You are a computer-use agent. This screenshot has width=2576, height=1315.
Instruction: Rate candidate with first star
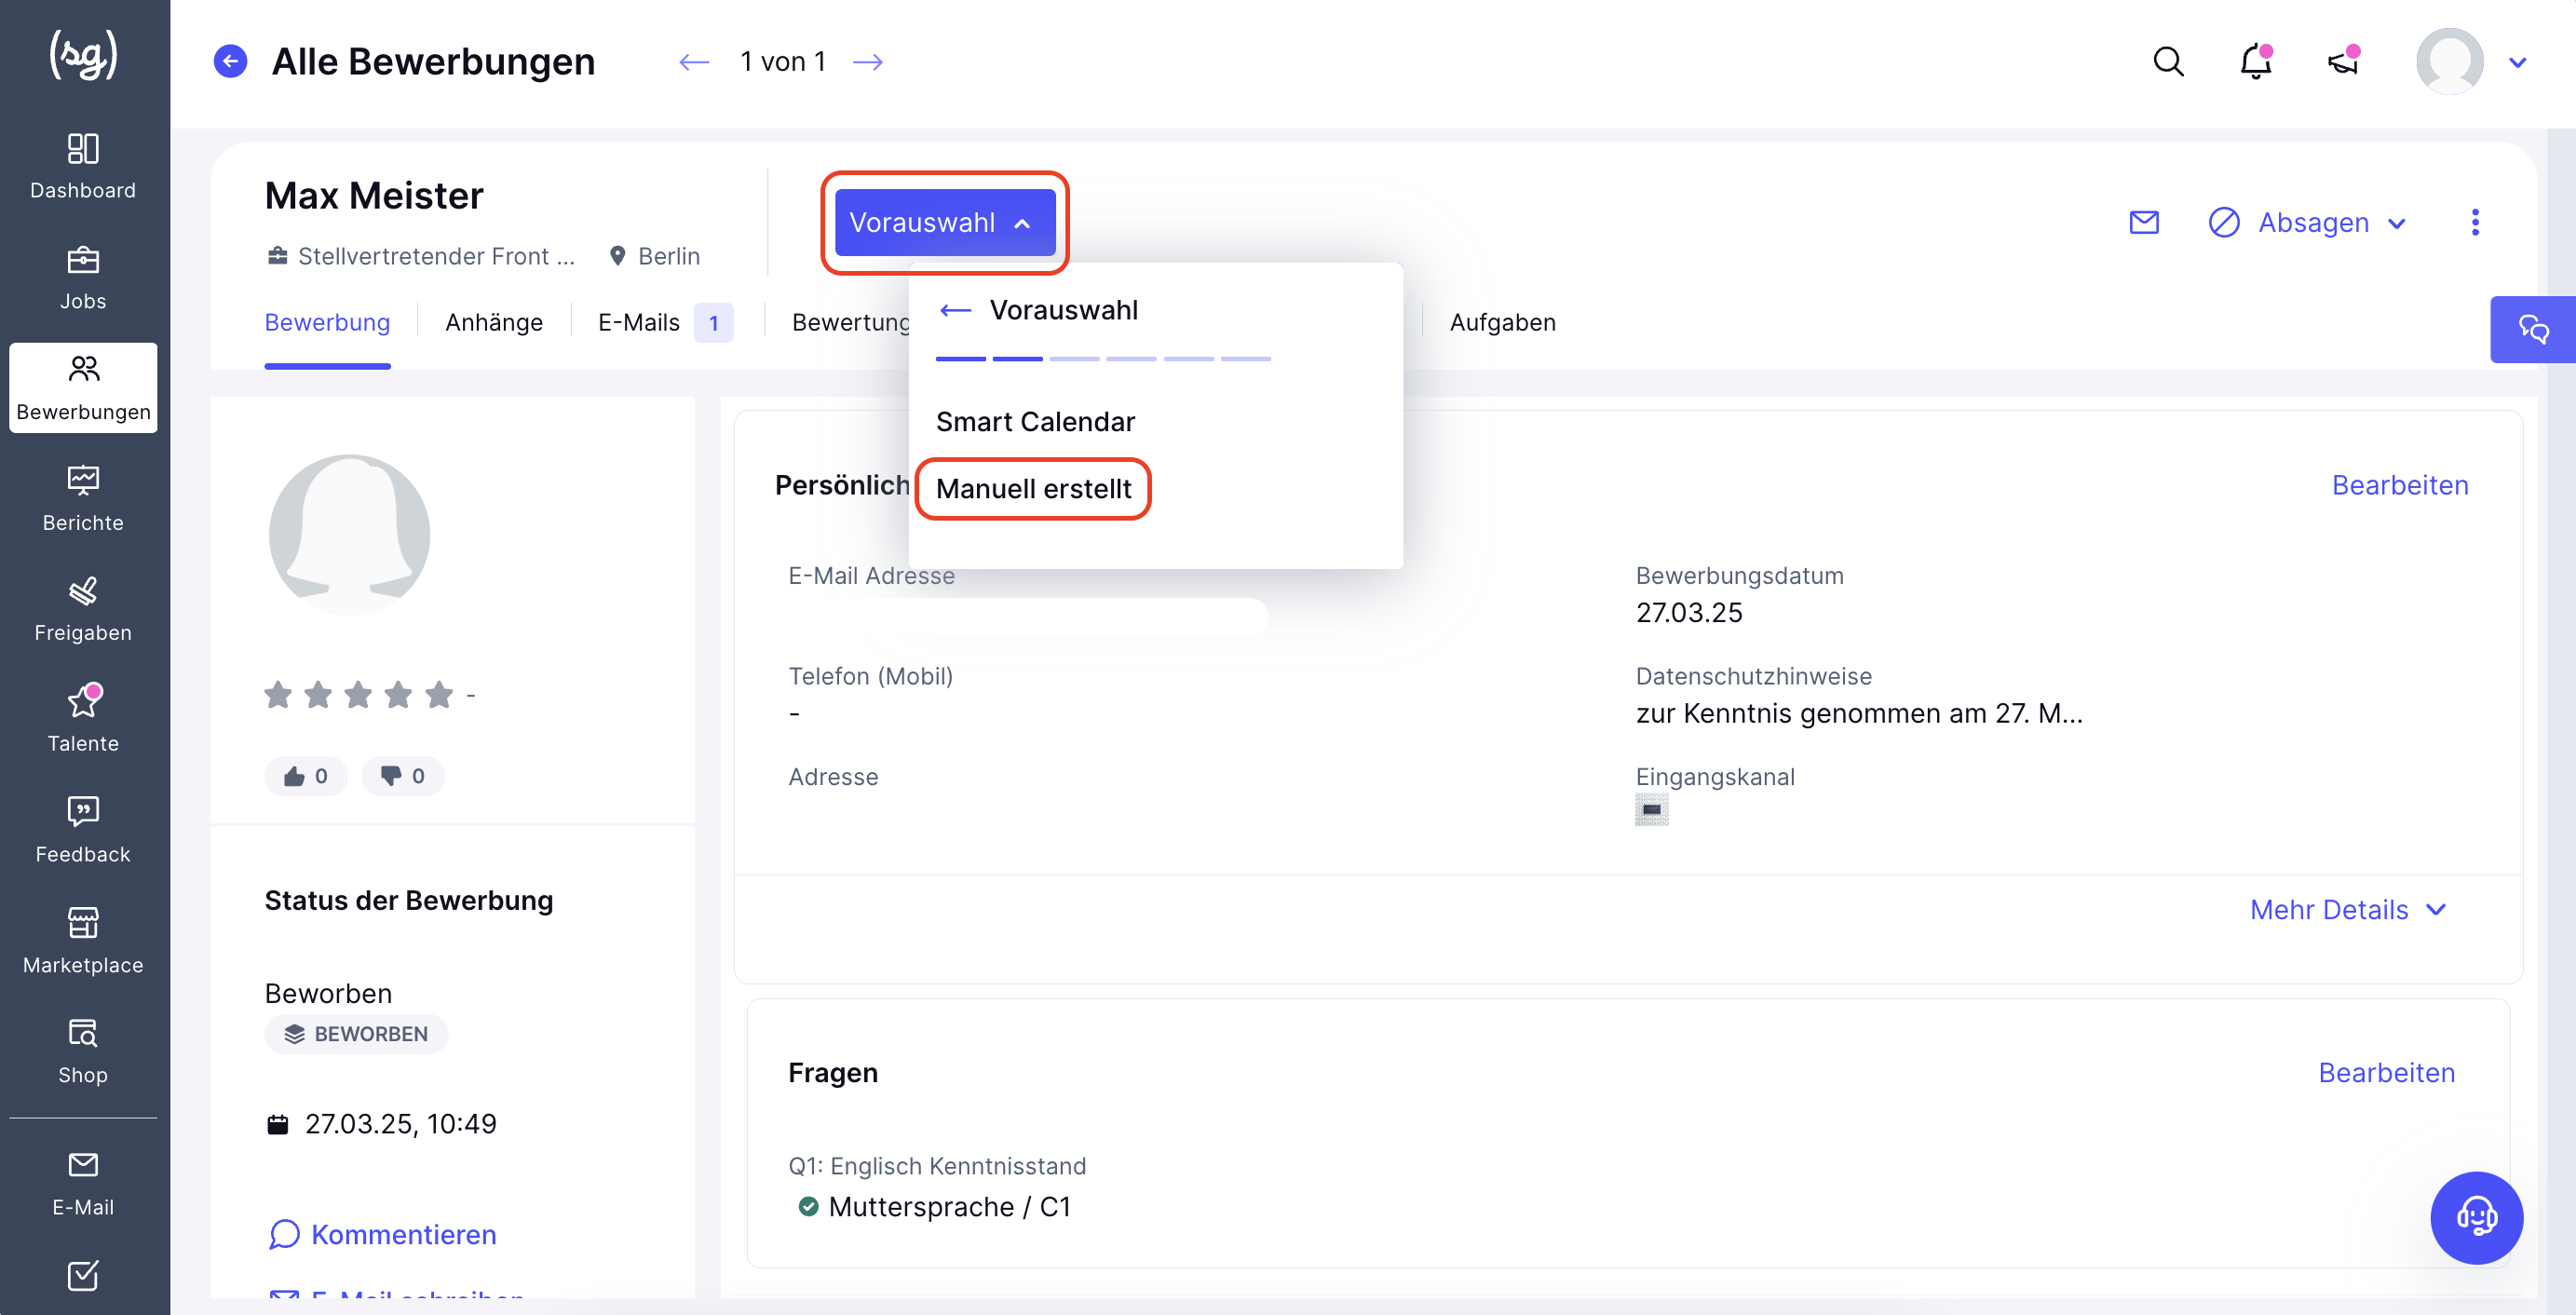click(x=278, y=694)
